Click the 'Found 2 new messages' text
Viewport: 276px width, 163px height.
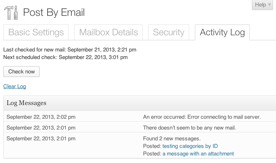pos(172,139)
